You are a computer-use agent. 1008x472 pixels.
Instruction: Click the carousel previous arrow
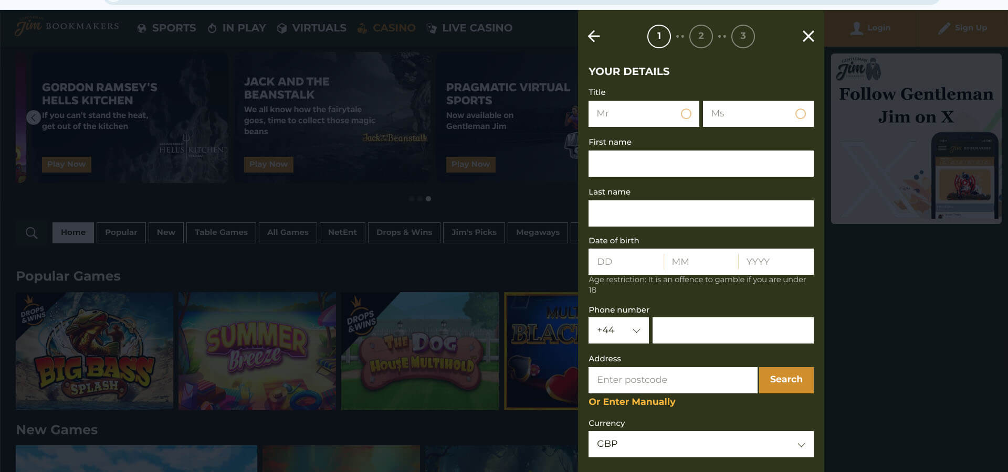tap(34, 117)
